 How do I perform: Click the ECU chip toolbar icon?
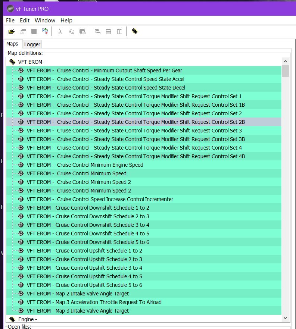click(135, 31)
